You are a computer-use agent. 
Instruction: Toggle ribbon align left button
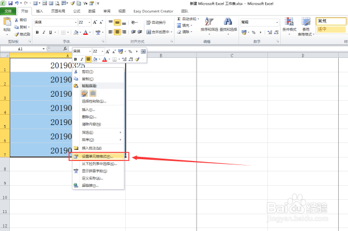point(111,32)
